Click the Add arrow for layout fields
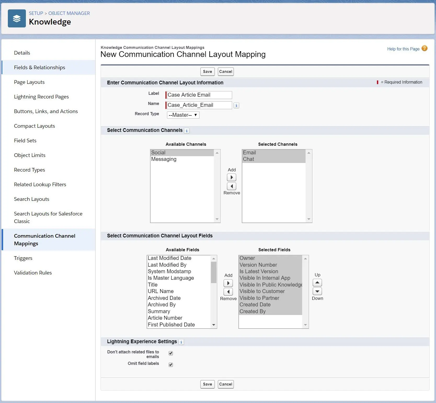The height and width of the screenshot is (403, 436). click(x=228, y=283)
